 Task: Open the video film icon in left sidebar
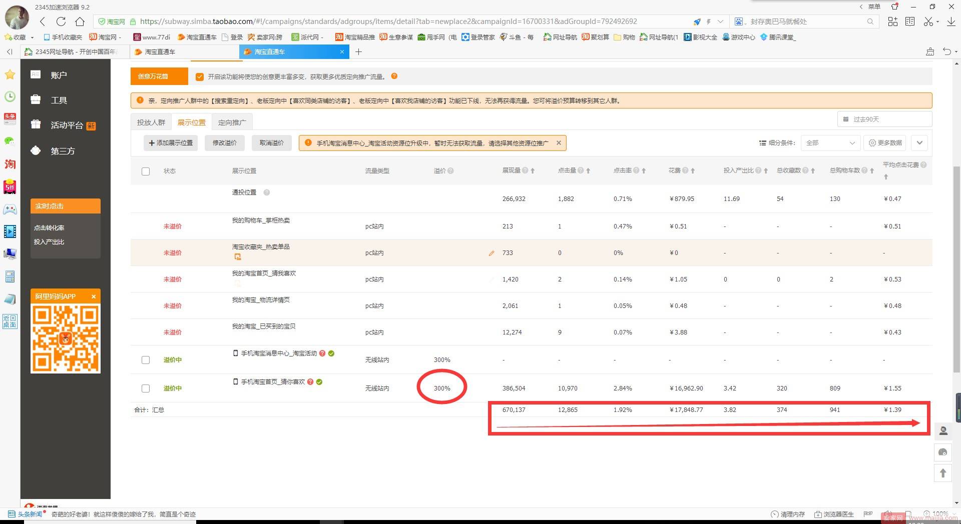click(10, 231)
